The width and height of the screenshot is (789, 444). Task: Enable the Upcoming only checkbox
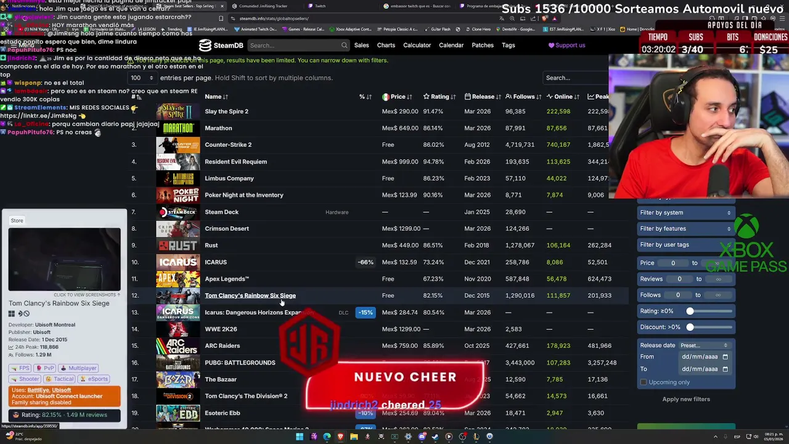click(x=644, y=382)
